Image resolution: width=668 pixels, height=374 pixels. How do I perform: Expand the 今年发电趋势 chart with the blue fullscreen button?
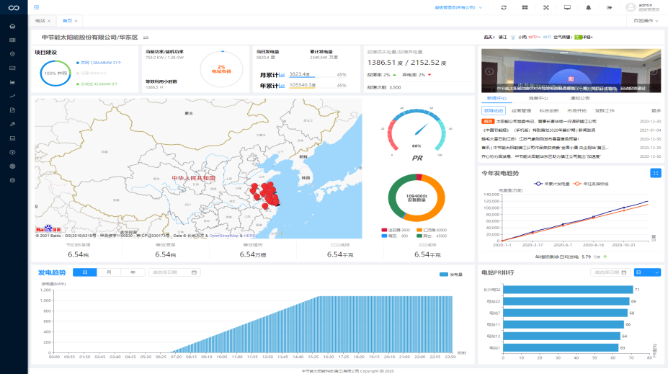[656, 173]
